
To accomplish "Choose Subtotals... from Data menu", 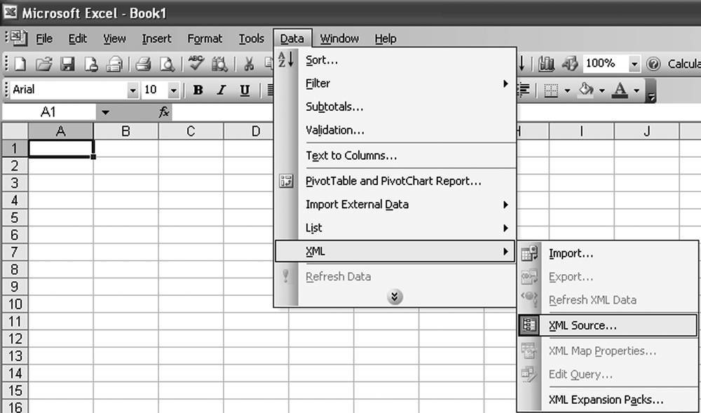I will 395,107.
